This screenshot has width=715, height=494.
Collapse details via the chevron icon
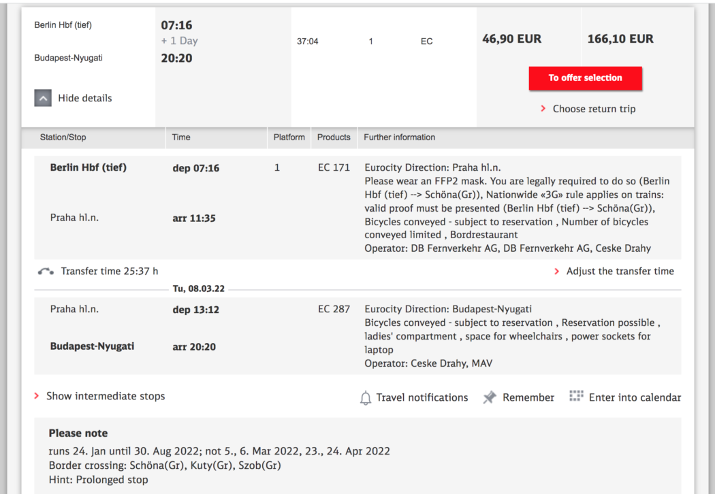click(x=42, y=98)
